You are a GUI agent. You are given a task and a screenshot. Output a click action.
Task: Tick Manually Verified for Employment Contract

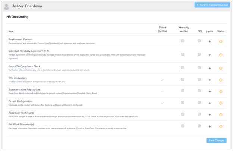[183, 41]
